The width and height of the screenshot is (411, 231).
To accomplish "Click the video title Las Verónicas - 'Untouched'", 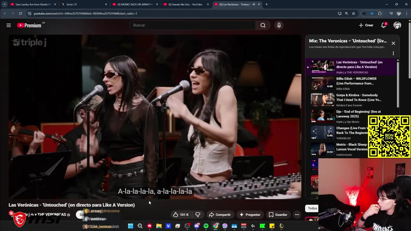I will click(72, 205).
